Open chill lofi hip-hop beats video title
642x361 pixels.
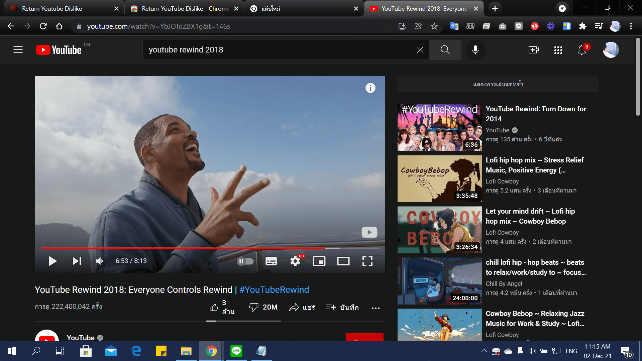536,267
